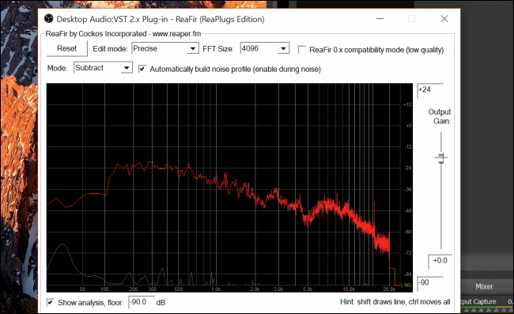Click the OBS icon in the title bar
This screenshot has height=314, width=514.
48,19
